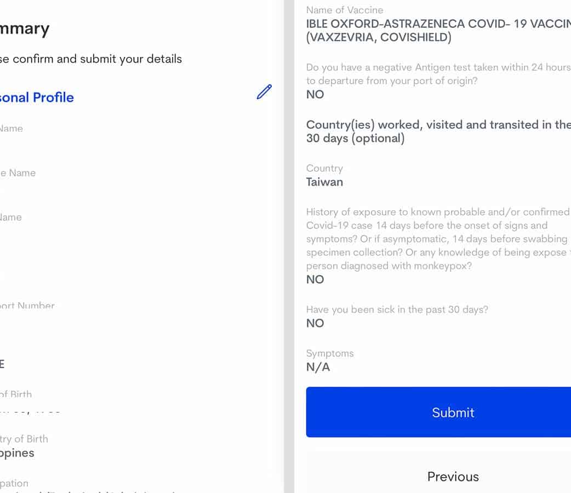Select the NO answer under exposure history

click(315, 279)
